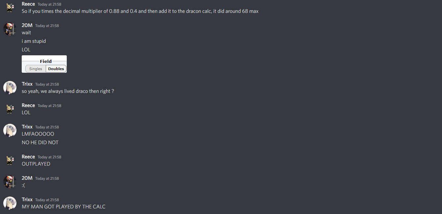
Task: Open the attached Field image preview
Action: pyautogui.click(x=44, y=64)
